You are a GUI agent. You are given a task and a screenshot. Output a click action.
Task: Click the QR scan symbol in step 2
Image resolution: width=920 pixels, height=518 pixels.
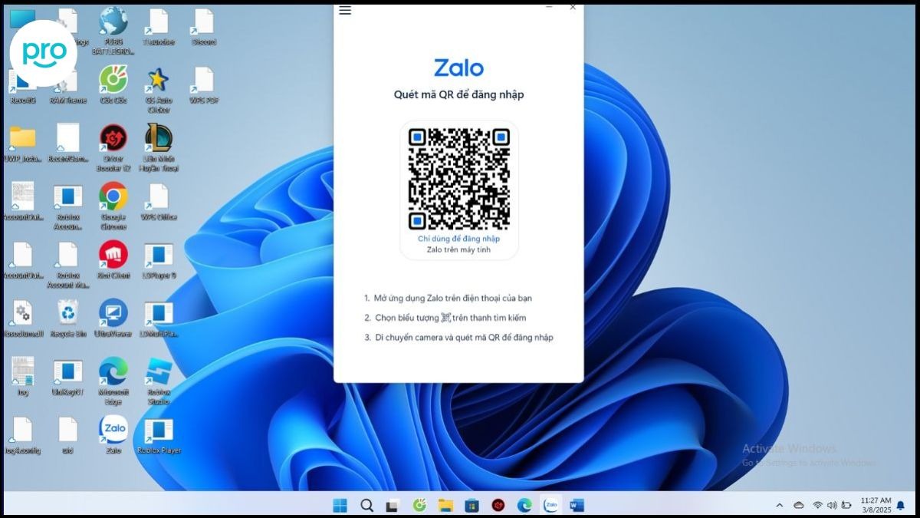tap(446, 317)
